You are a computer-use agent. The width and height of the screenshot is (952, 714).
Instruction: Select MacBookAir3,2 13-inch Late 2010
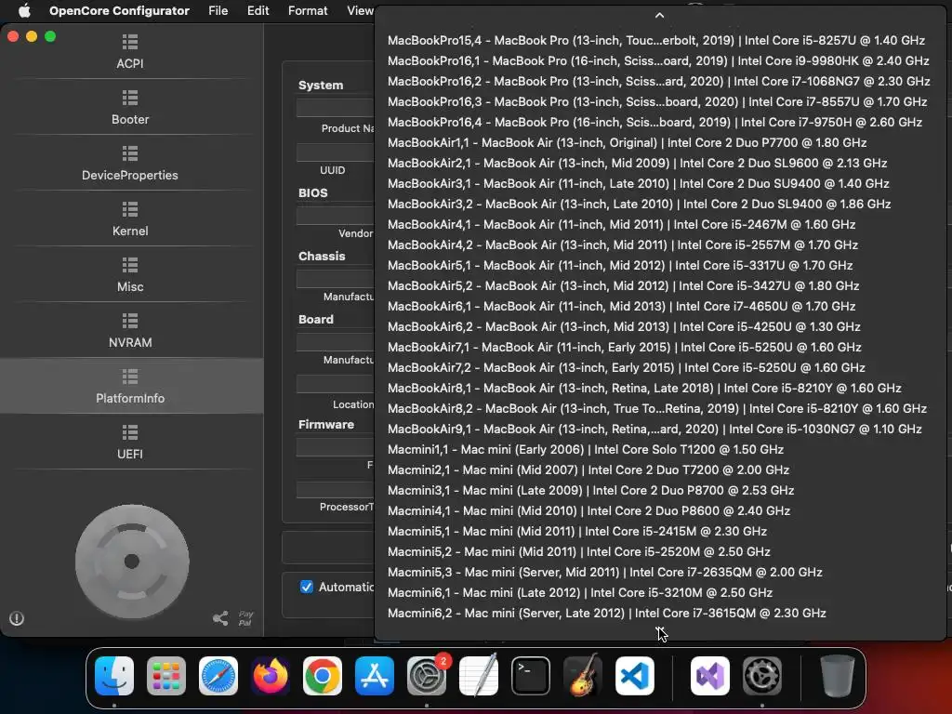(x=660, y=204)
